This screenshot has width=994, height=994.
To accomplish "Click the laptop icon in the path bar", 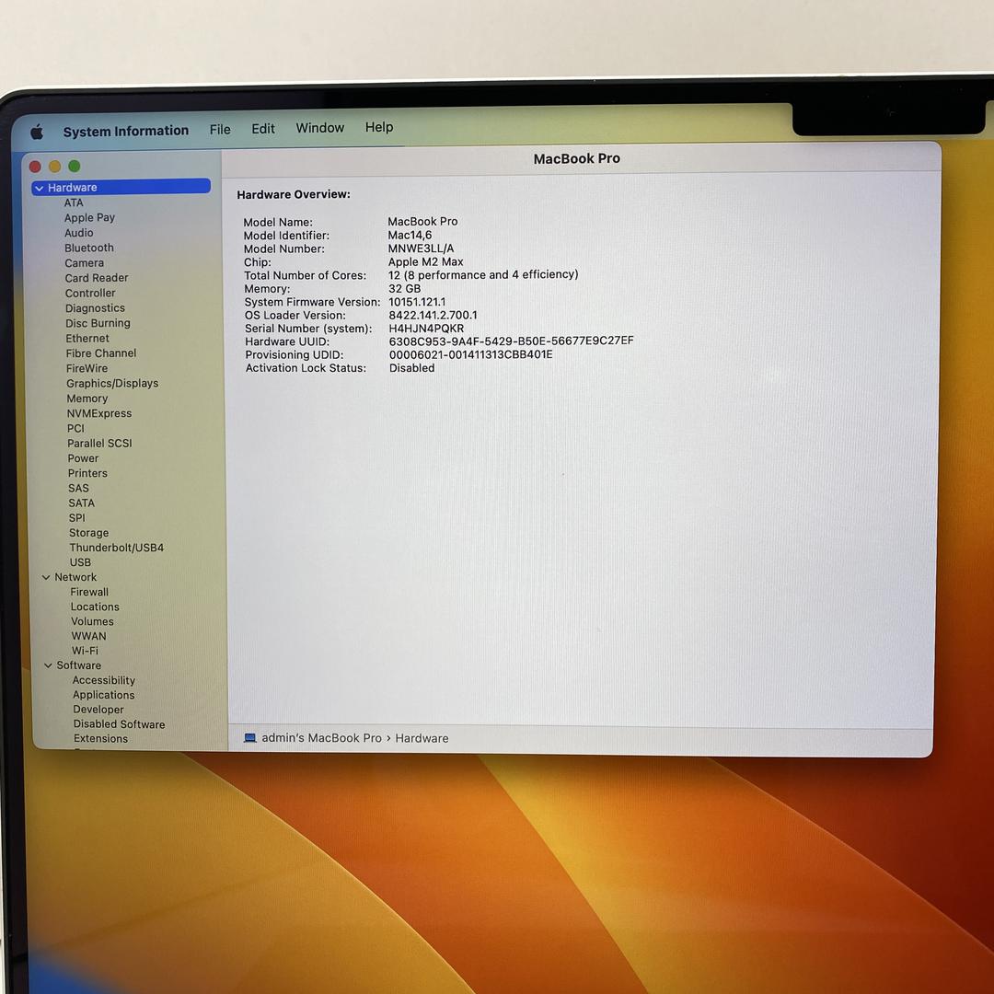I will (250, 738).
